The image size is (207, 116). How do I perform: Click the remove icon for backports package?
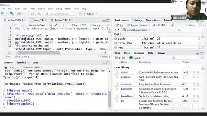(198, 89)
